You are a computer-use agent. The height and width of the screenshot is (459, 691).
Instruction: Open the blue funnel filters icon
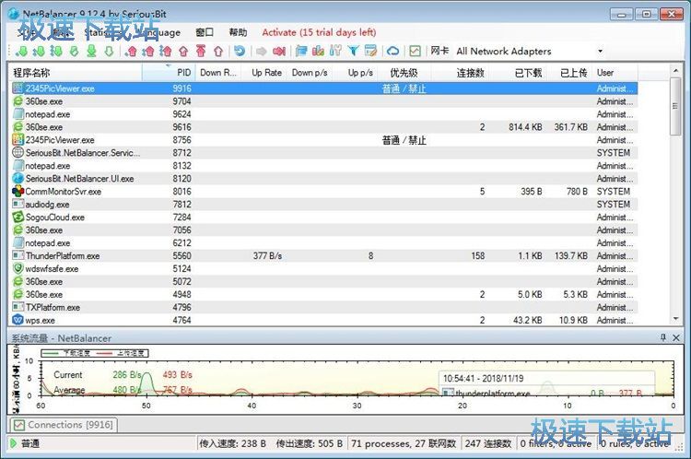[x=353, y=51]
